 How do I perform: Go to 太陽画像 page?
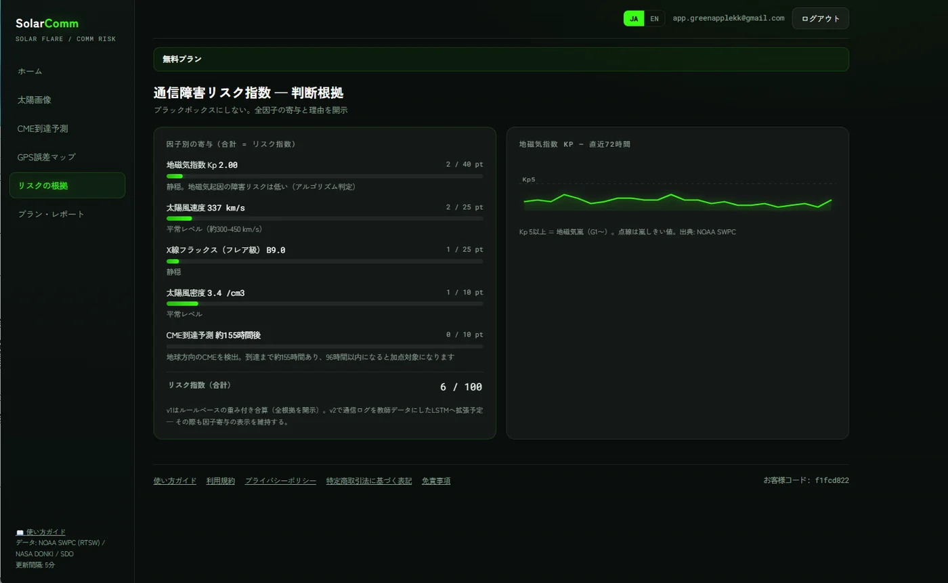pyautogui.click(x=67, y=100)
